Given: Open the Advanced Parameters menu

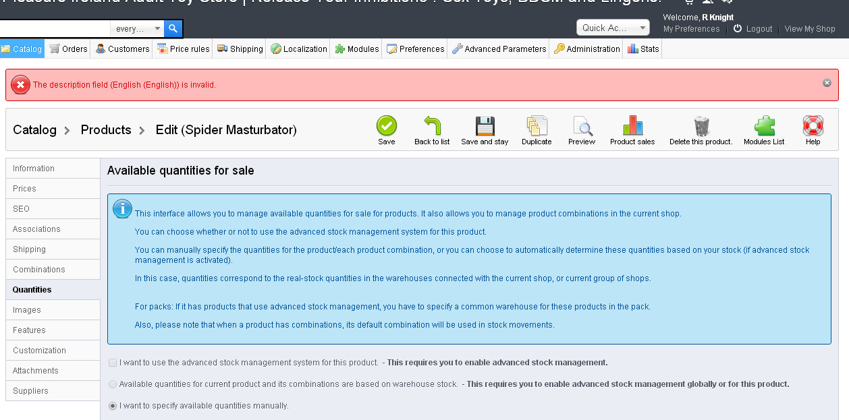Looking at the screenshot, I should [499, 49].
